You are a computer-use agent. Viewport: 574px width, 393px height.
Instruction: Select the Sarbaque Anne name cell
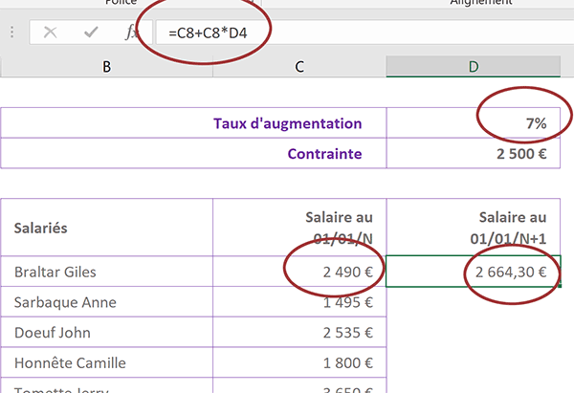pos(106,302)
